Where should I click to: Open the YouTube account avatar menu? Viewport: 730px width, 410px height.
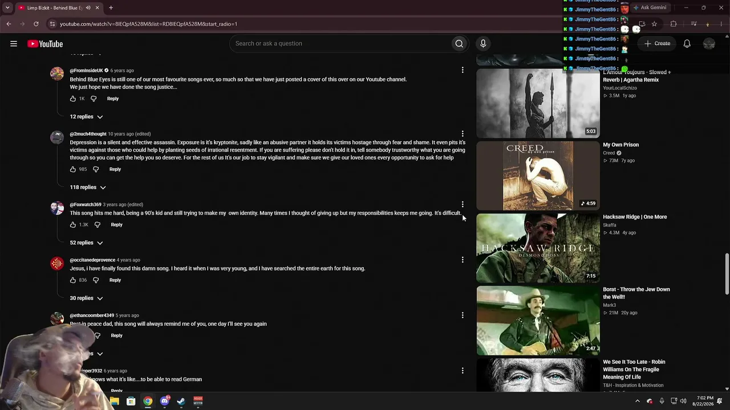(709, 44)
